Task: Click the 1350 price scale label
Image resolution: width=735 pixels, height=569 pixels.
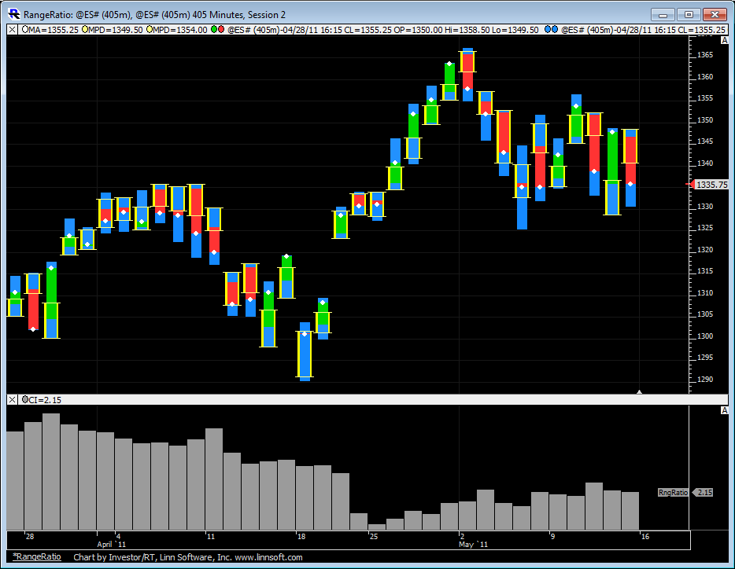Action: [705, 120]
